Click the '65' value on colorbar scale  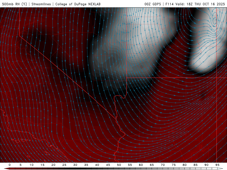tap(152, 165)
